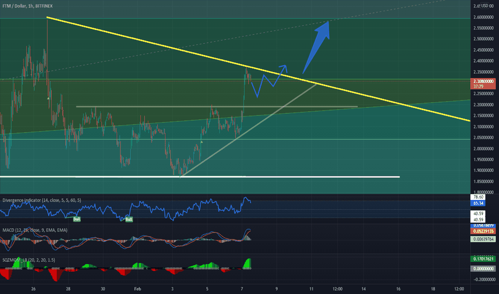The width and height of the screenshot is (499, 294).
Task: Click the 2.60000000 price axis label
Action: click(483, 17)
